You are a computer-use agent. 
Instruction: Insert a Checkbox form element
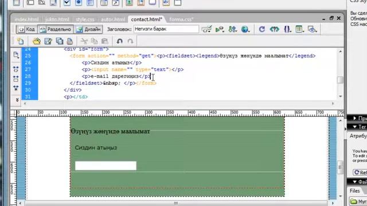click(67, 2)
